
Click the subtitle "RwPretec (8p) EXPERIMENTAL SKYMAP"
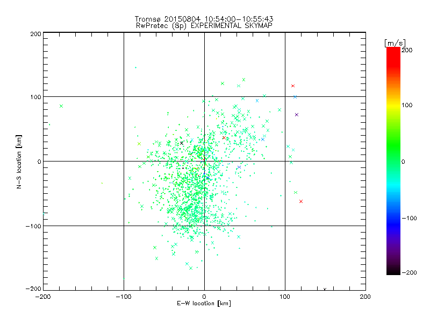[204, 26]
